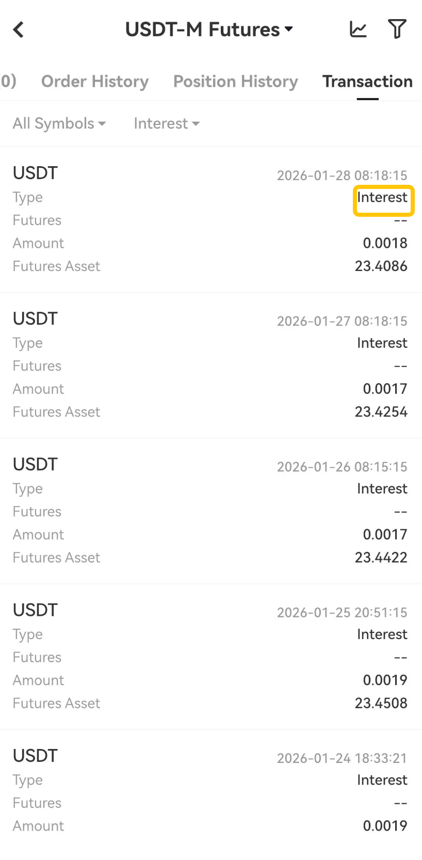Open the Interest type filter dropdown
This screenshot has width=422, height=860.
(166, 124)
